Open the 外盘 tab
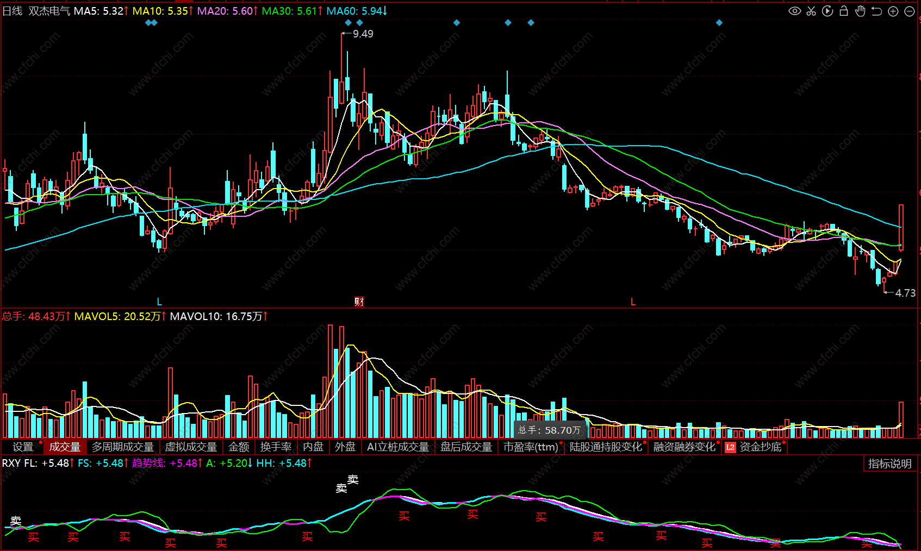This screenshot has width=921, height=551. pyautogui.click(x=345, y=447)
